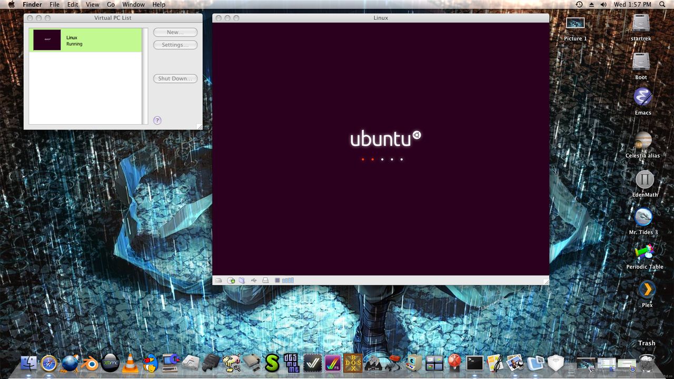674x379 pixels.
Task: Open the Go menu
Action: pos(111,4)
